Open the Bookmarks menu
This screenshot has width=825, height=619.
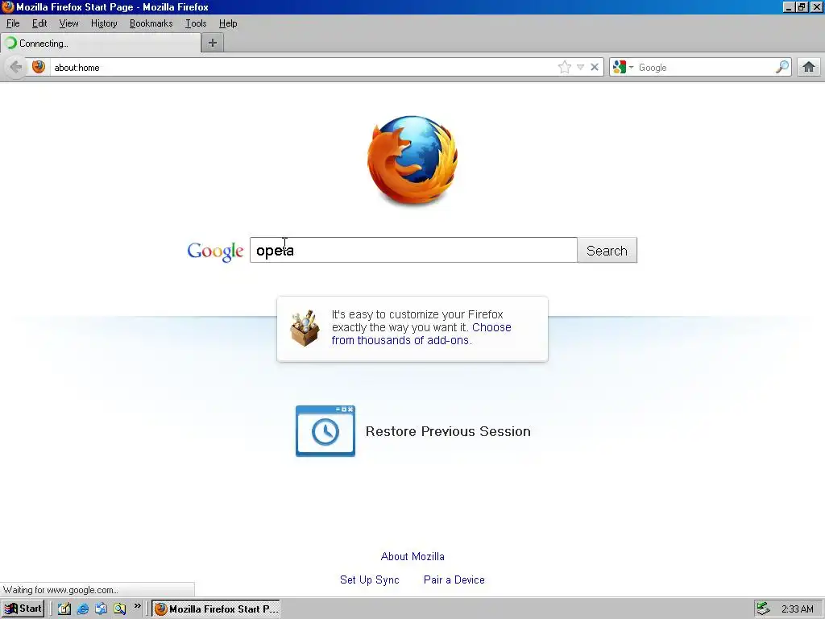pyautogui.click(x=151, y=23)
